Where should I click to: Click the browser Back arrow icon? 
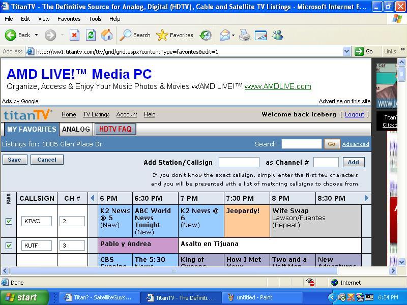(x=11, y=35)
